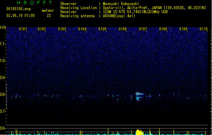This screenshot has height=135, width=212.
Task: Click the 0.7 kHz axis label
Action: [3, 111]
